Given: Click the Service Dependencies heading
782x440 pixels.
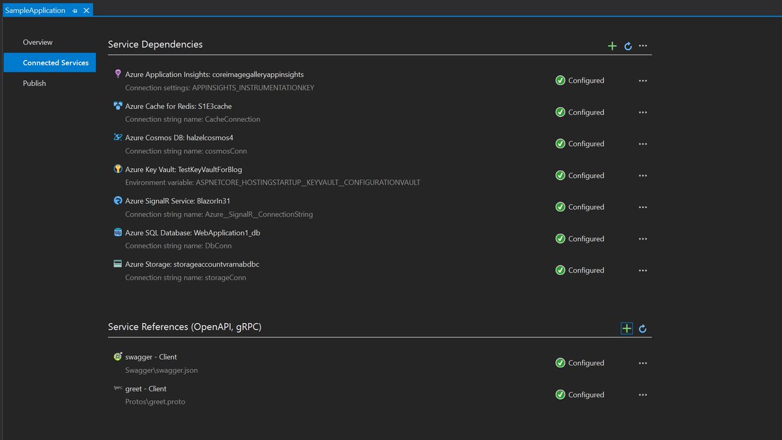Looking at the screenshot, I should tap(155, 44).
